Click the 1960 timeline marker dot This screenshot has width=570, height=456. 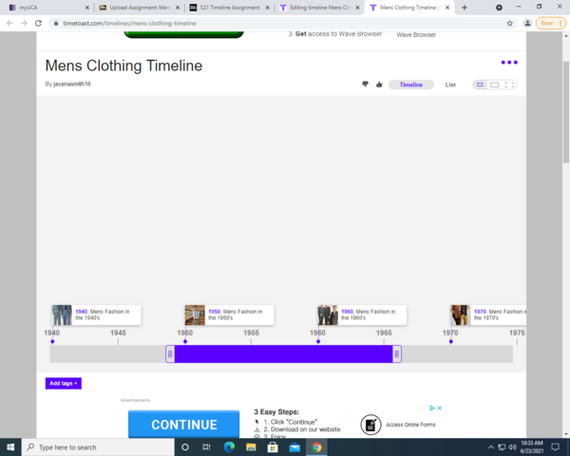[318, 341]
